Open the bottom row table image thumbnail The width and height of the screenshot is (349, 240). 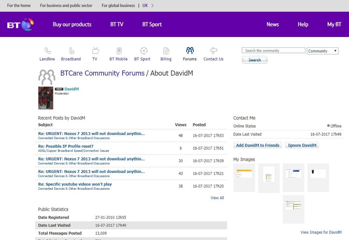coord(293,209)
